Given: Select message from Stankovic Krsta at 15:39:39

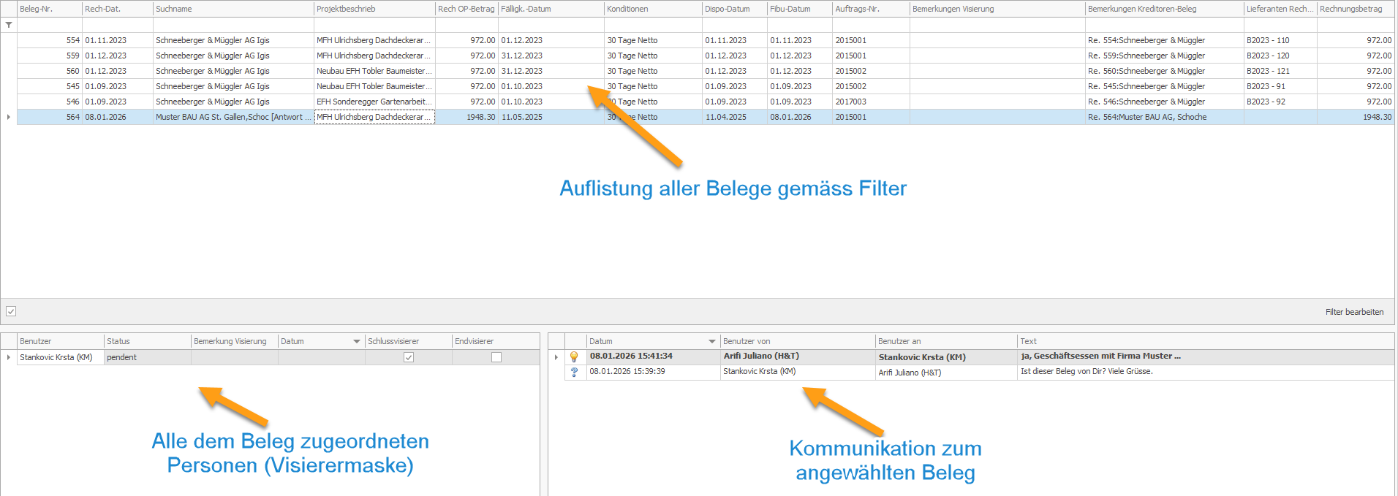Looking at the screenshot, I should tap(980, 372).
